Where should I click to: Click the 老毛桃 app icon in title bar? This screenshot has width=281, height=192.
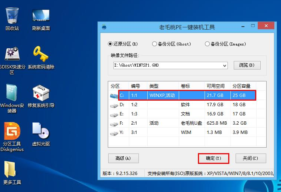[x=104, y=27]
